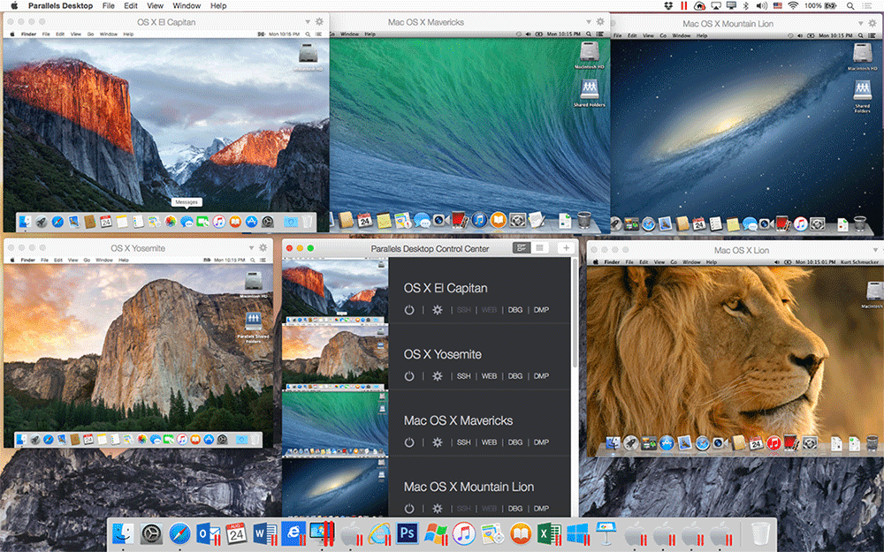The width and height of the screenshot is (884, 552).
Task: Launch Microsoft Excel from the Dock
Action: (546, 533)
